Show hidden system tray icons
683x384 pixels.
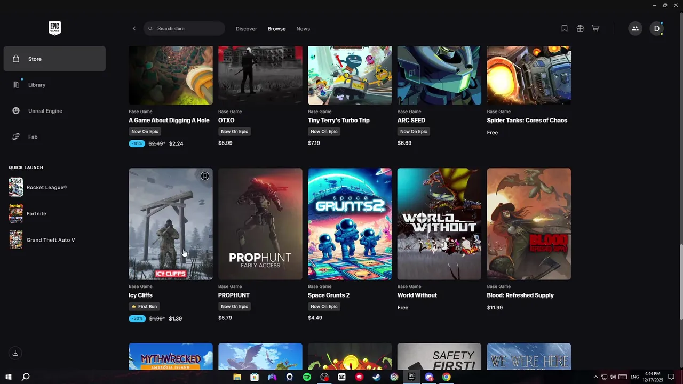[x=595, y=377]
